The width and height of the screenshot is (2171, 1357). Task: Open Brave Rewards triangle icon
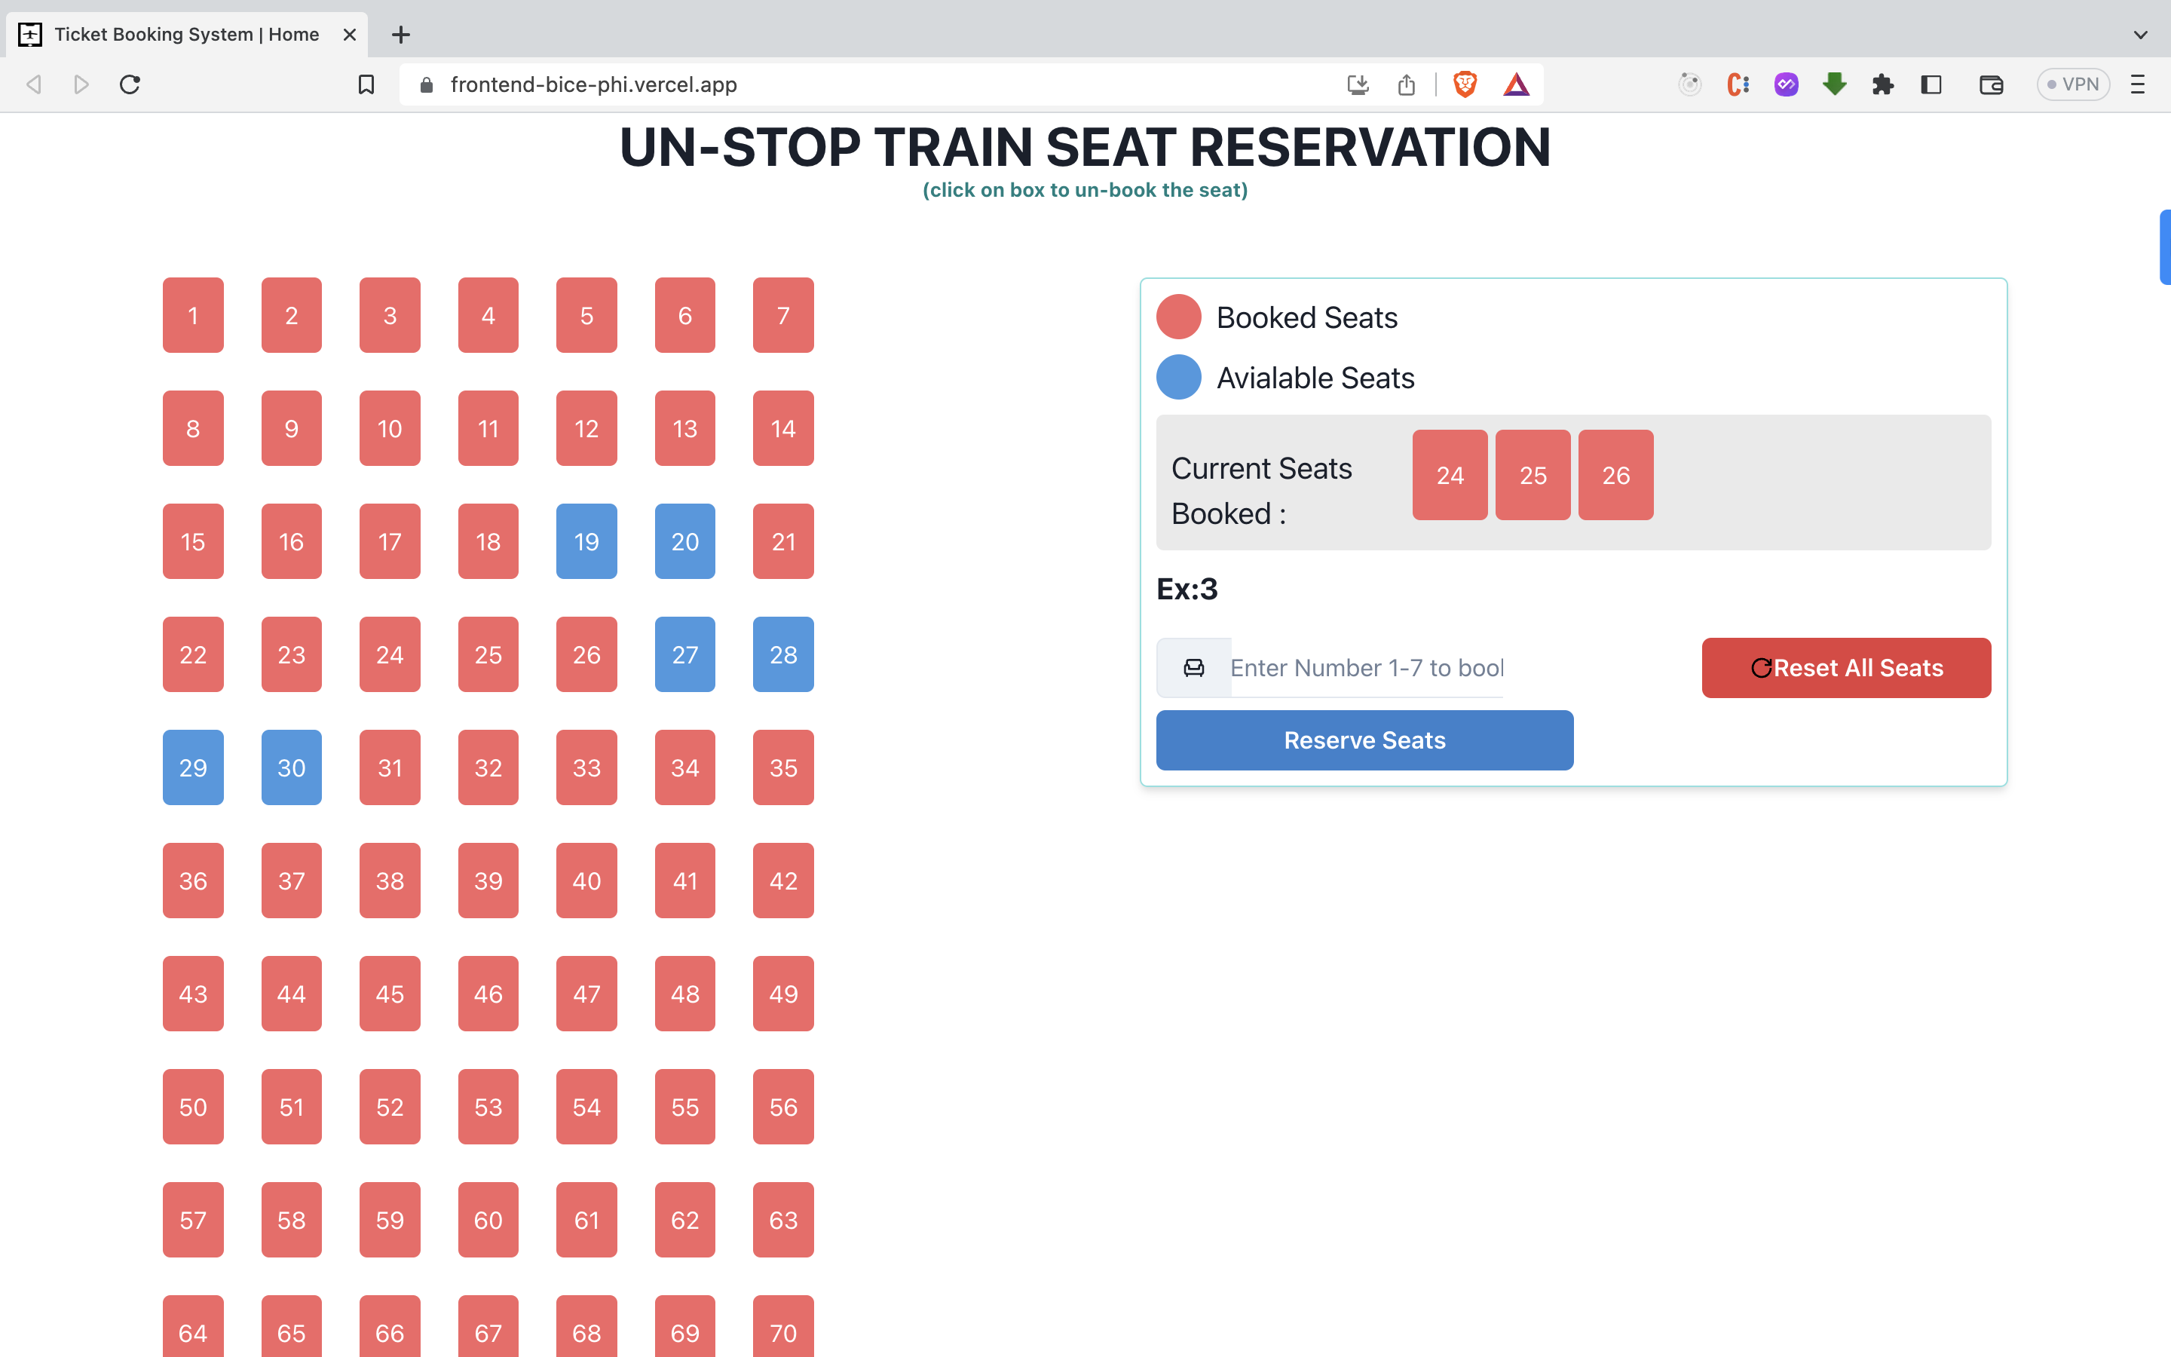click(1515, 84)
